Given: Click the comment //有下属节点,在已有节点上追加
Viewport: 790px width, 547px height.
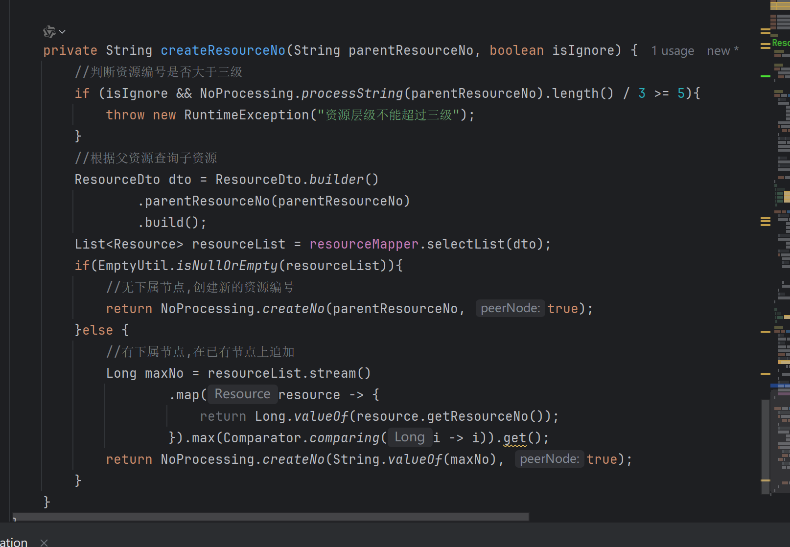Looking at the screenshot, I should 200,352.
